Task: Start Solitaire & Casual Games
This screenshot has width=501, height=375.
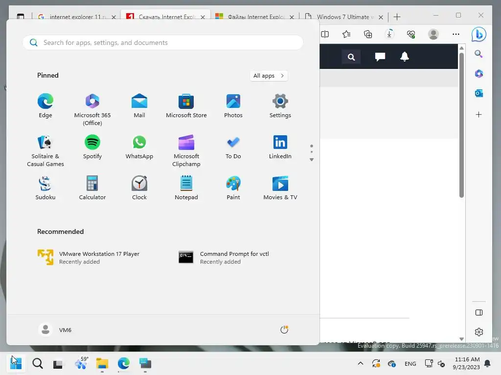Action: [x=46, y=151]
